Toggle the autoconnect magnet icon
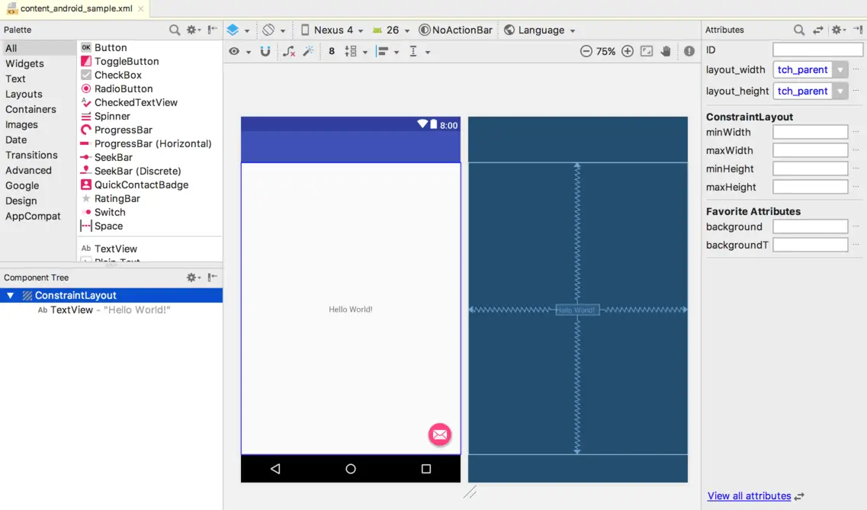 click(265, 52)
